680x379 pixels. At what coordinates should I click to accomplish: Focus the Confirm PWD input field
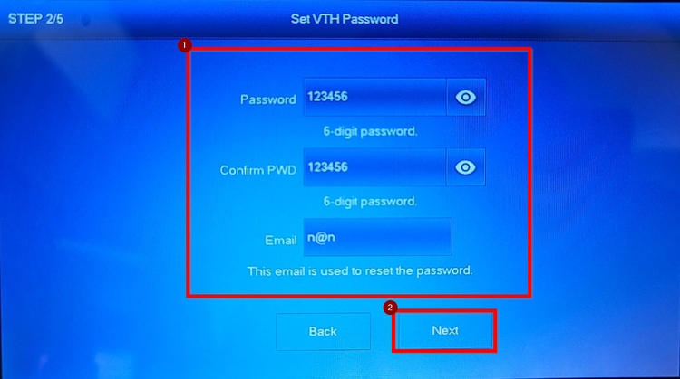point(374,167)
